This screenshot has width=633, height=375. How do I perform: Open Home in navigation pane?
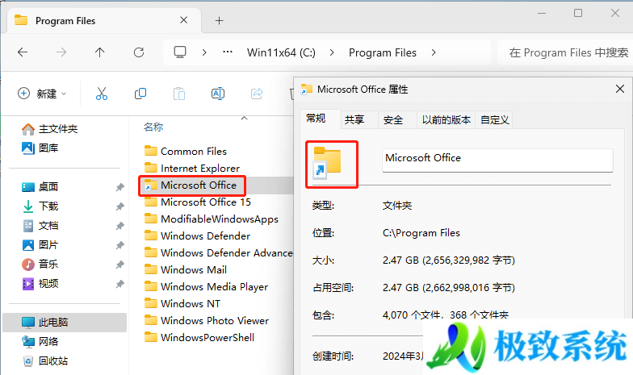coord(49,129)
